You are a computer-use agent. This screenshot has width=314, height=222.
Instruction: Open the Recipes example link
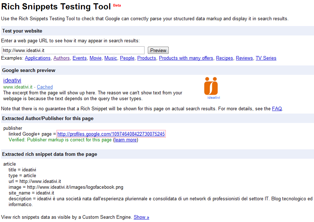pyautogui.click(x=224, y=58)
